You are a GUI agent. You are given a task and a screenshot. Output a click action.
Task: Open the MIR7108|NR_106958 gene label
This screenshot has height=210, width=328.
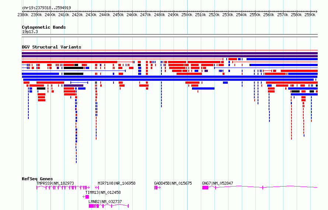(116, 183)
